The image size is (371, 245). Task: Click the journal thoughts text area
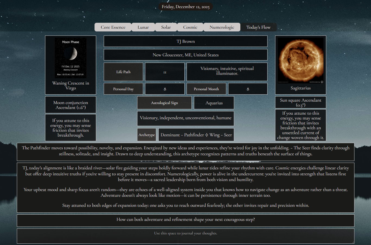tap(185, 236)
